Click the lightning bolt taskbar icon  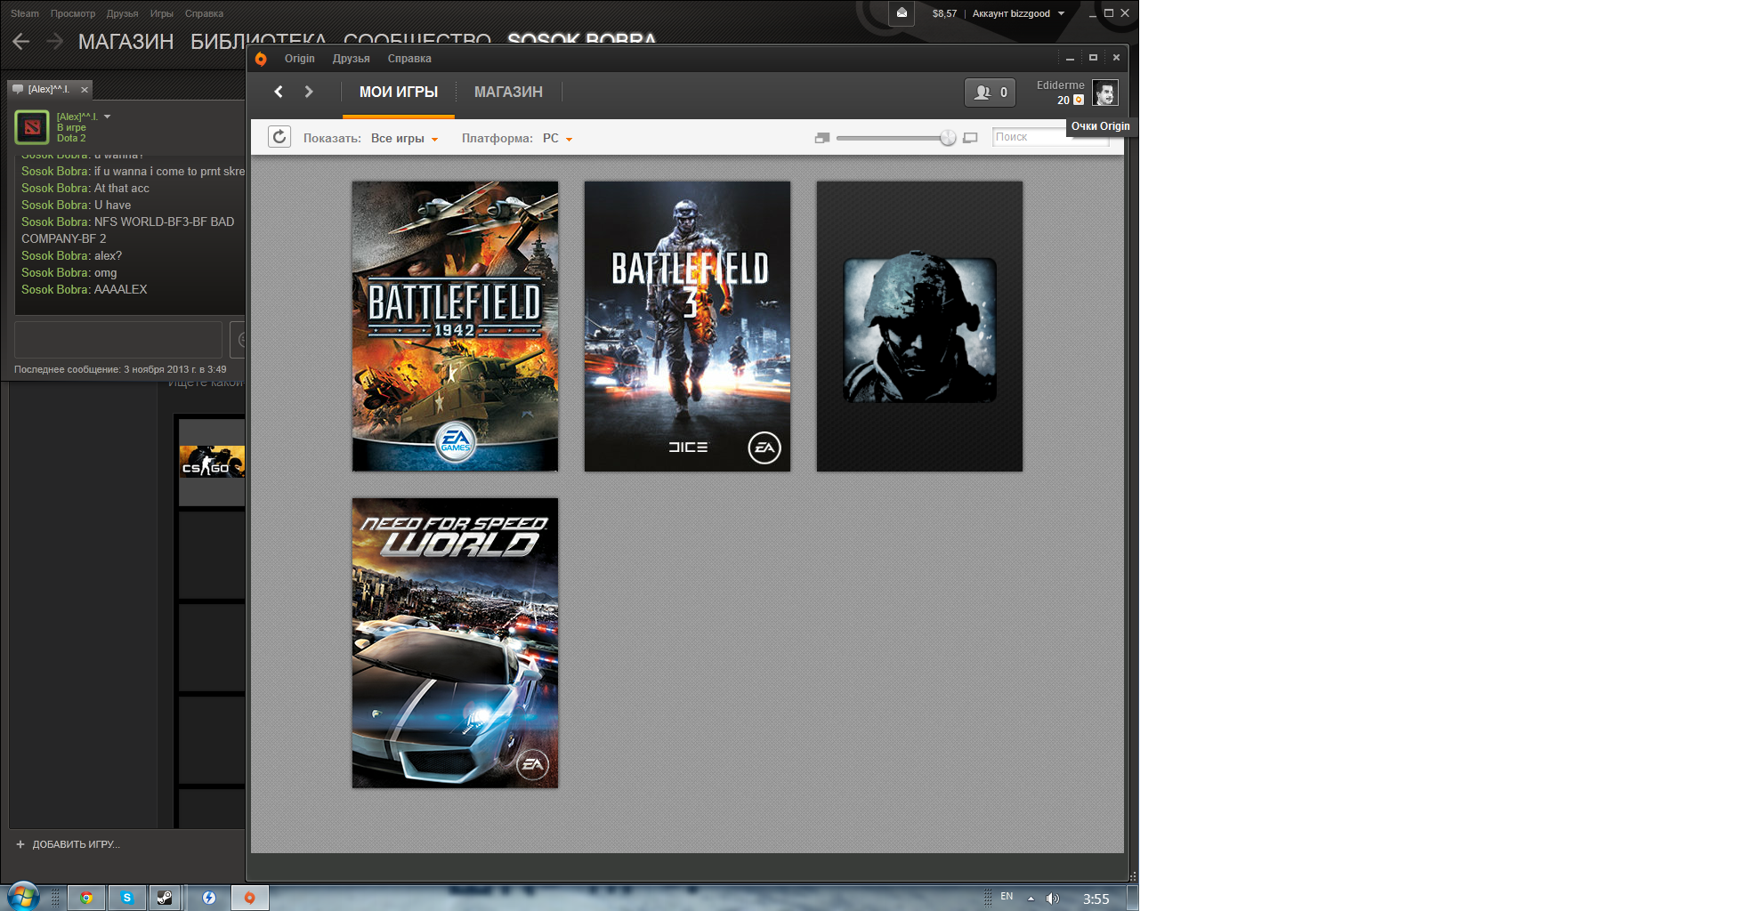point(209,898)
